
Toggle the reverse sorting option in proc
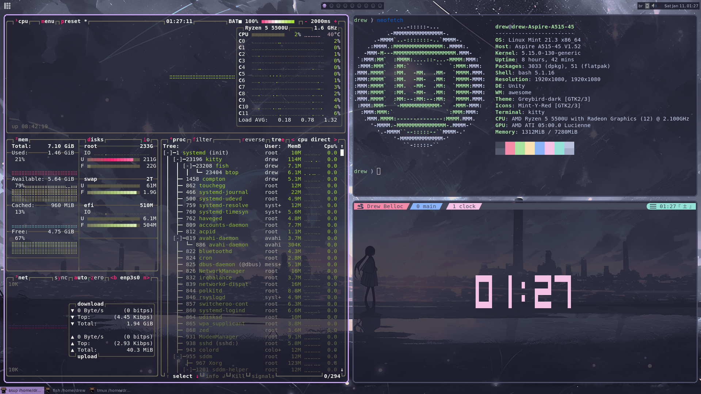tap(253, 139)
